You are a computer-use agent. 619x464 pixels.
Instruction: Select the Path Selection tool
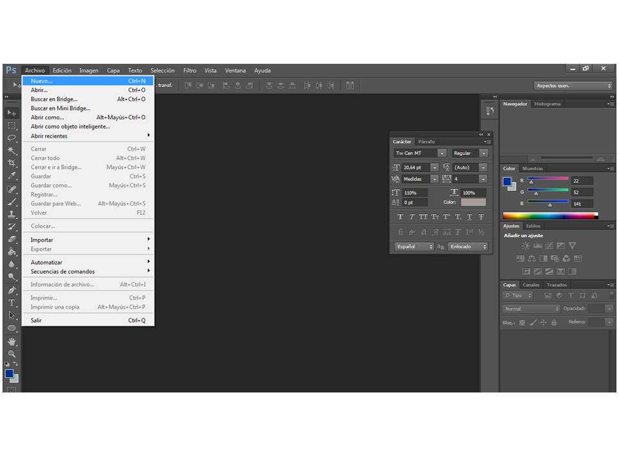tap(12, 315)
